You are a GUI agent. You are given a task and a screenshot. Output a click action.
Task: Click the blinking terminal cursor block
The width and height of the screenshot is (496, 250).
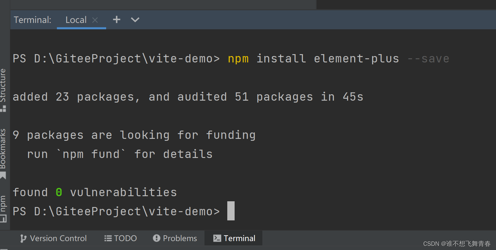click(x=231, y=211)
